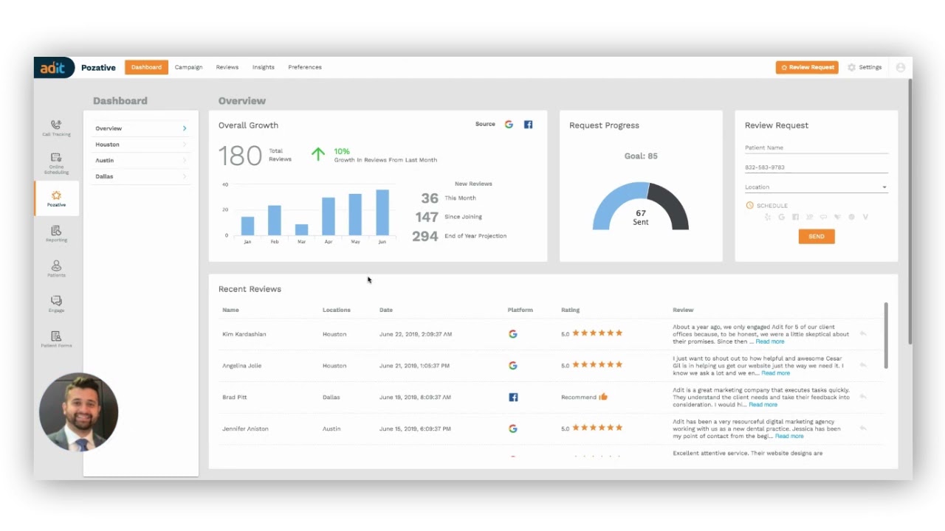Click Google icon in Jennifer Aniston row

tap(513, 428)
